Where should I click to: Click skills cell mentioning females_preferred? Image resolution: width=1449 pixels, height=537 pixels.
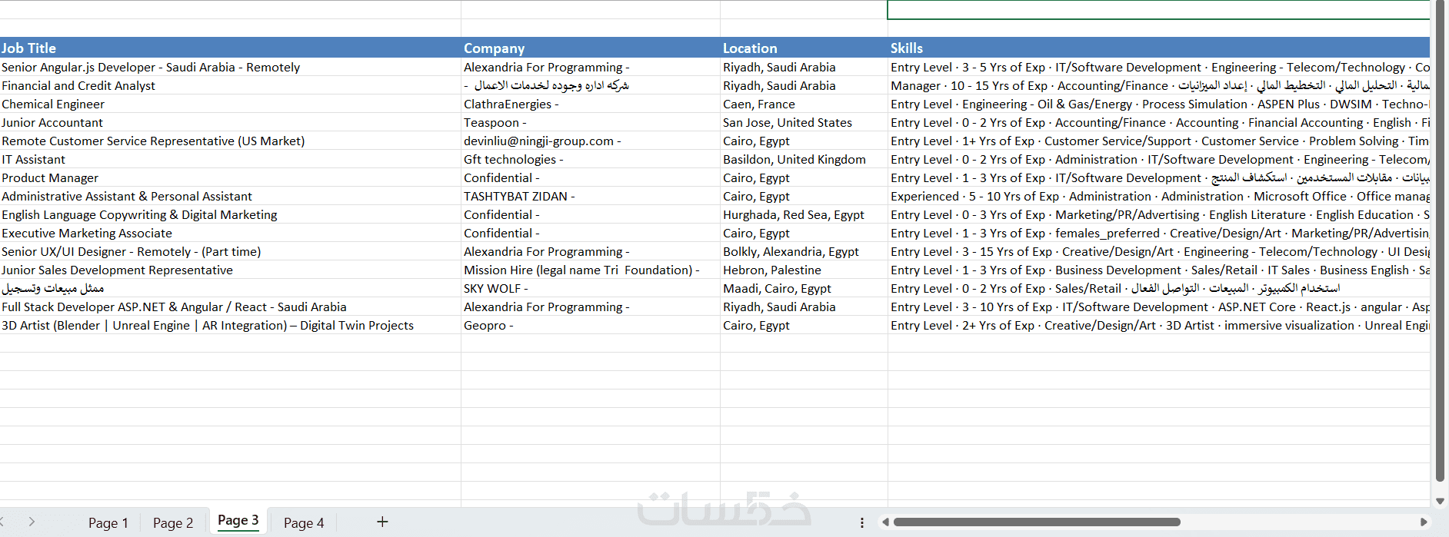1158,233
